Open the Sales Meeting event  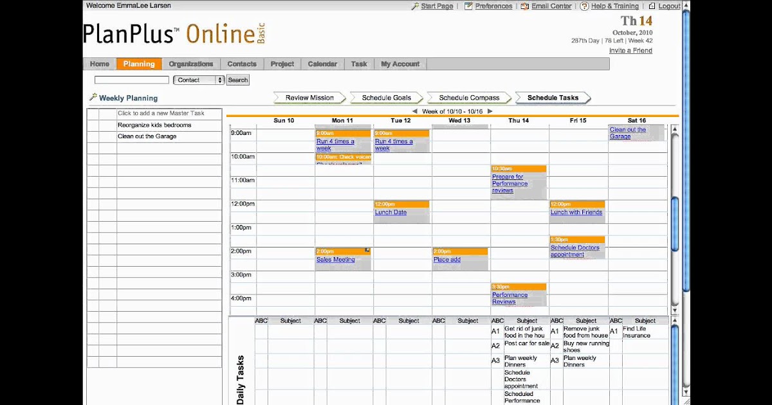(x=335, y=260)
